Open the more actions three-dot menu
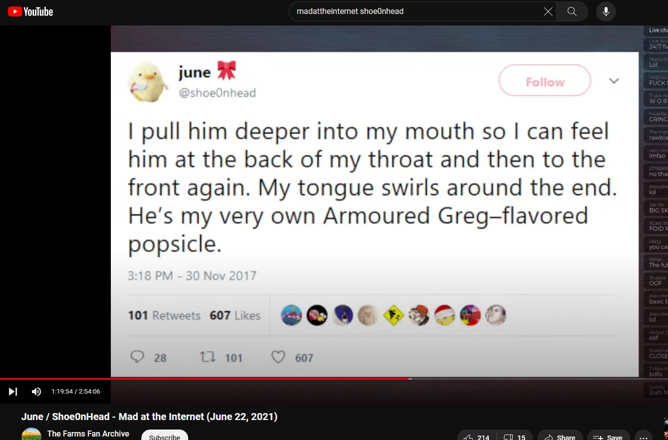This screenshot has height=440, width=668. pos(643,438)
